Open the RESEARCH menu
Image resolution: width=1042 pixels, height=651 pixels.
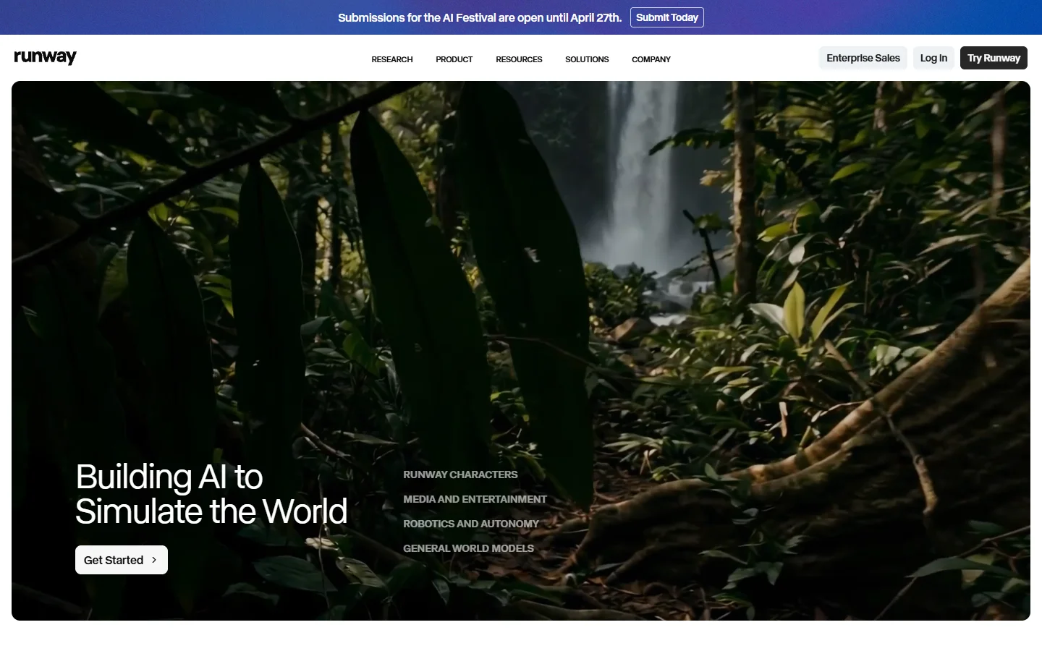click(391, 59)
